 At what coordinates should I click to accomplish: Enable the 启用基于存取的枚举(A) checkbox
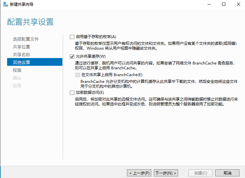pos(72,37)
